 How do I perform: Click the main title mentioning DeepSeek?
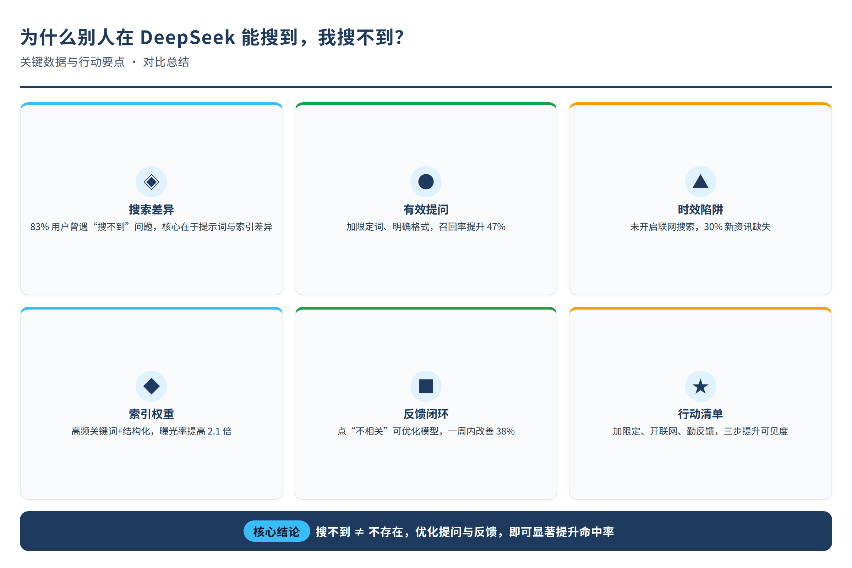[x=212, y=37]
